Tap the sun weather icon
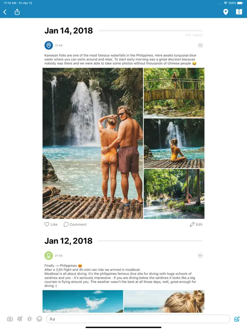The image size is (247, 330). pyautogui.click(x=30, y=319)
